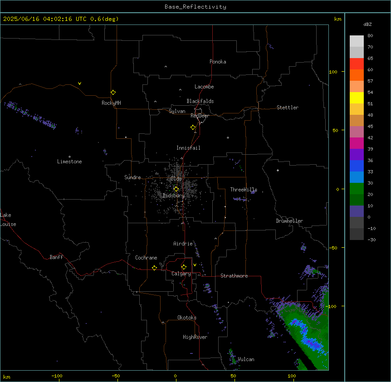Click the yellow diamond marker above Calgary
Screen dimensions: 391x382
point(184,267)
